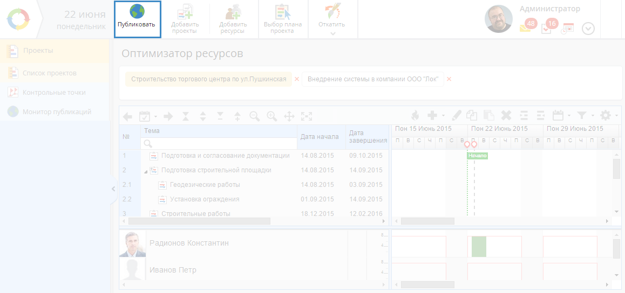Click the delete X icon on the Gantt toolbar
This screenshot has width=625, height=293.
(506, 115)
